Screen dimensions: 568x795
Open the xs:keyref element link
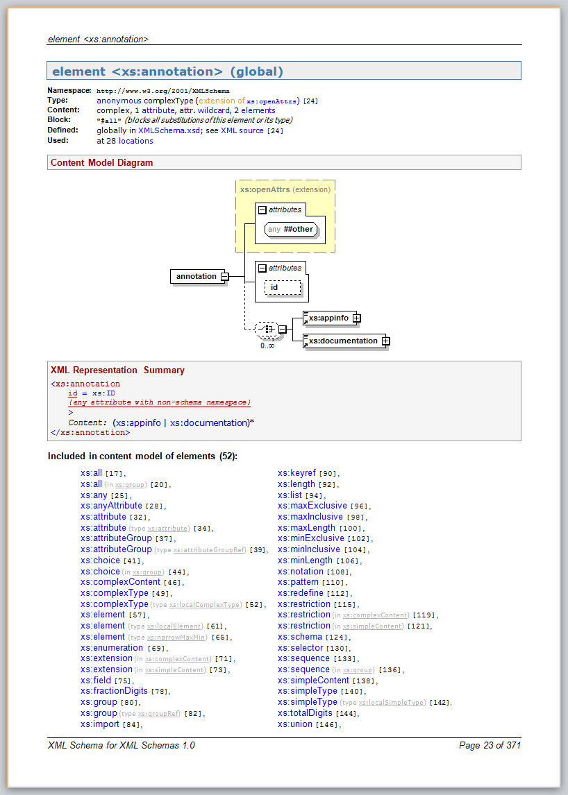(x=296, y=473)
